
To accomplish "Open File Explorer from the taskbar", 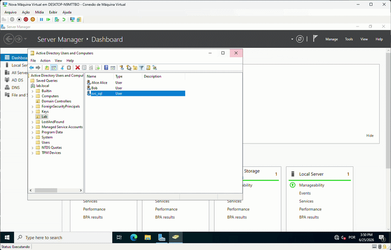I will [x=148, y=238].
